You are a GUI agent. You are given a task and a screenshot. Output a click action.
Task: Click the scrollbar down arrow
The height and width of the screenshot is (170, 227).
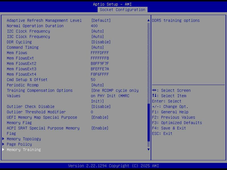(148, 150)
